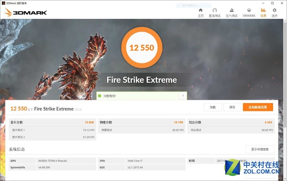Click the 综合测试 30.95 FPS row
The height and width of the screenshot is (181, 287).
(x=231, y=130)
